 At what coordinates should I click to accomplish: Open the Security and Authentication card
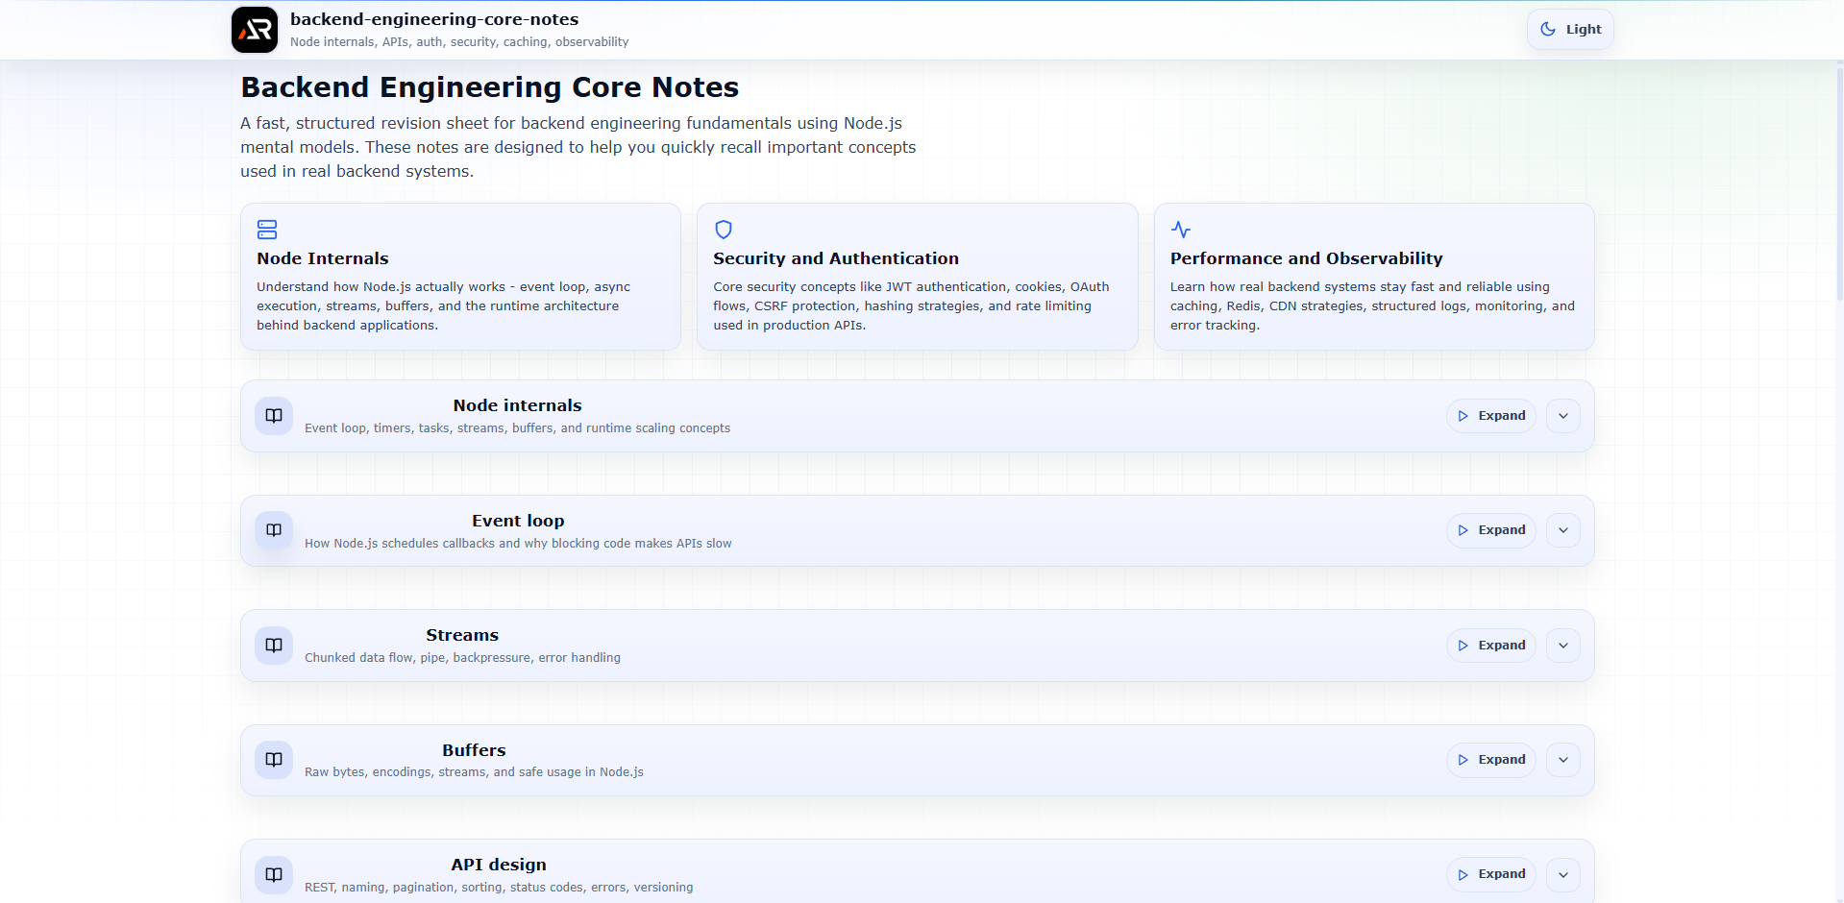click(917, 277)
